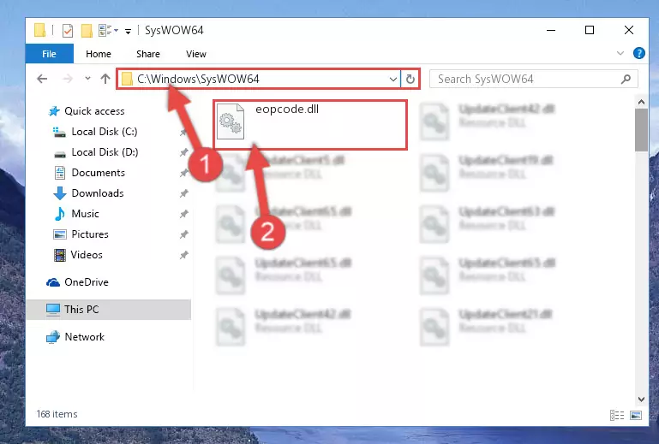Open the address bar history dropdown

click(393, 79)
